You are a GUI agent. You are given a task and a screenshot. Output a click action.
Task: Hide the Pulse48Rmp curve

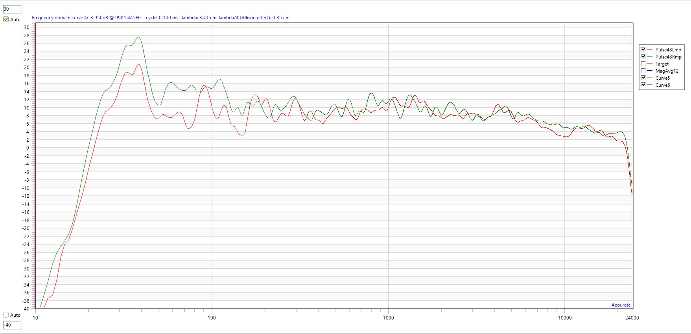[x=643, y=57]
